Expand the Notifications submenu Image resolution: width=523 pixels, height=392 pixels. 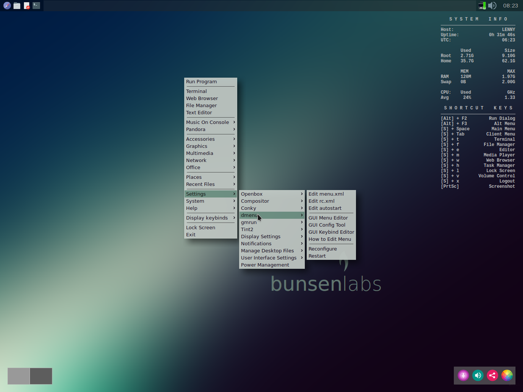point(272,244)
